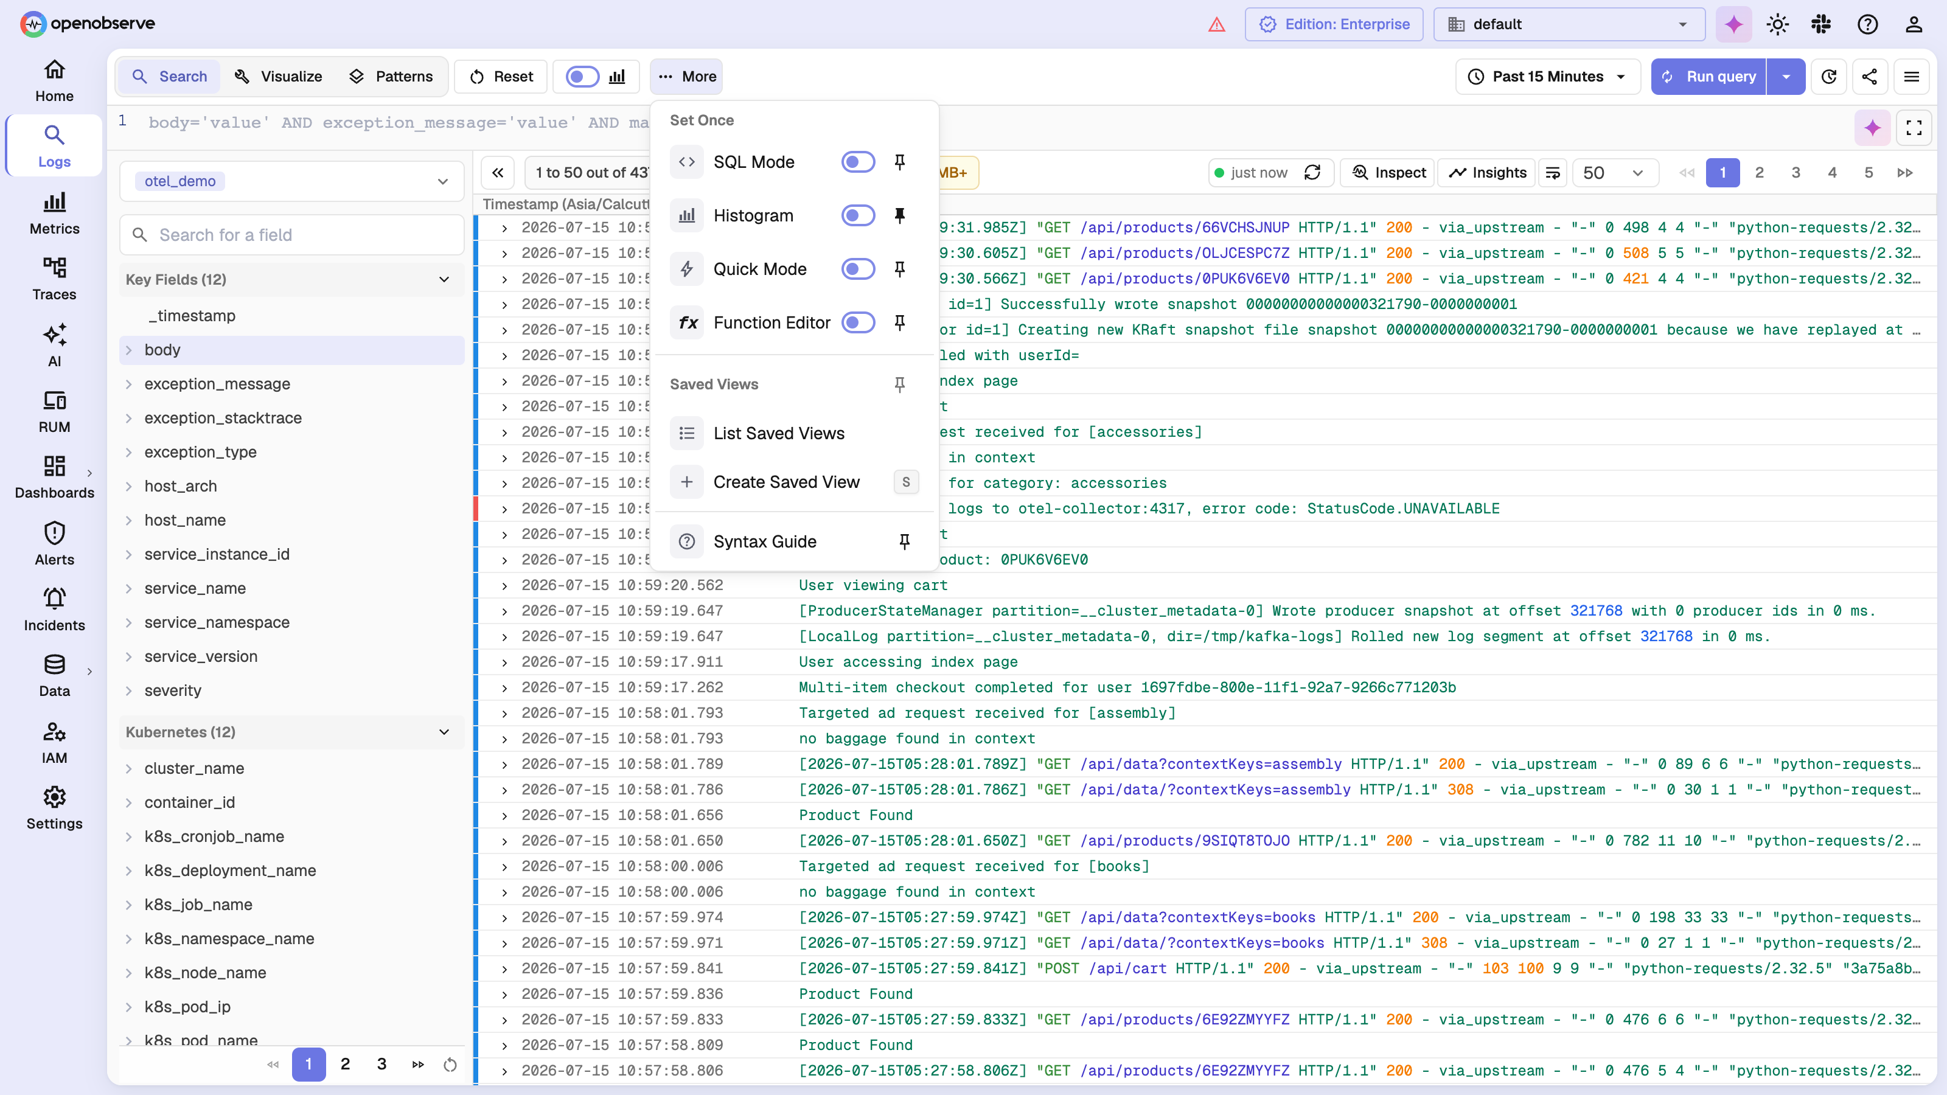Open the Run query dropdown arrow
The height and width of the screenshot is (1095, 1947).
tap(1786, 76)
